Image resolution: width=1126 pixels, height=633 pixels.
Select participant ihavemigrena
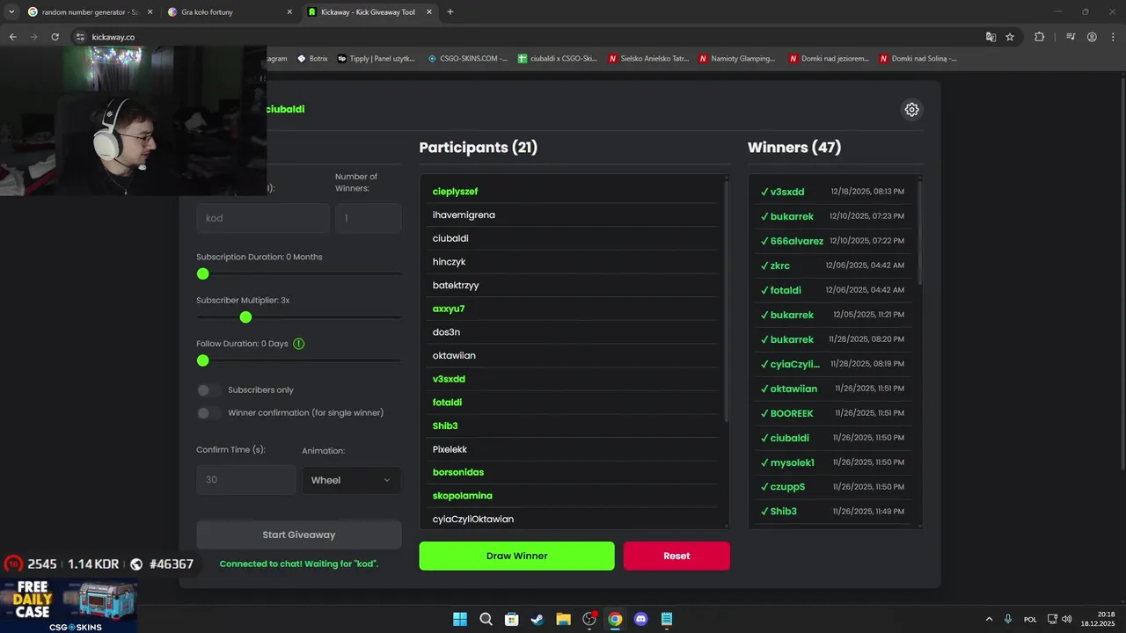[464, 215]
